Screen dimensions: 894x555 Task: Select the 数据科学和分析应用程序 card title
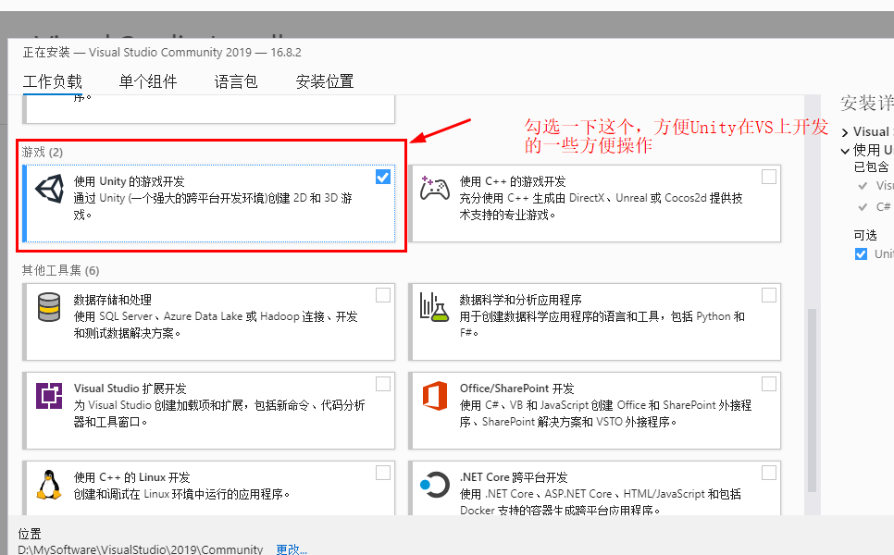pyautogui.click(x=520, y=300)
